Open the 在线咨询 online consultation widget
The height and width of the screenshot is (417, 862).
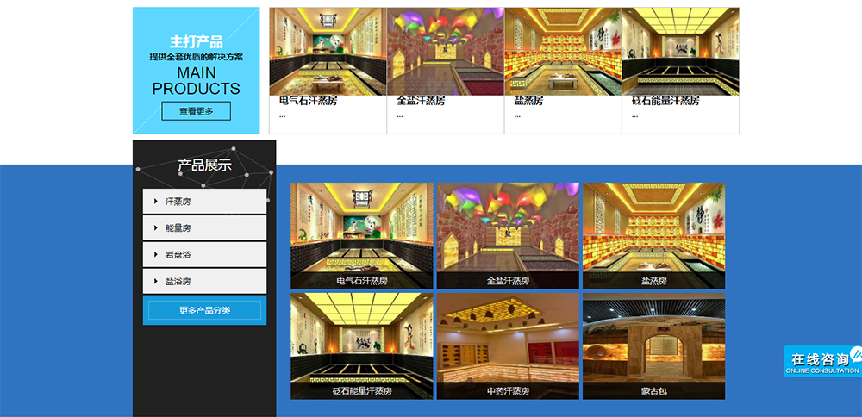click(821, 361)
